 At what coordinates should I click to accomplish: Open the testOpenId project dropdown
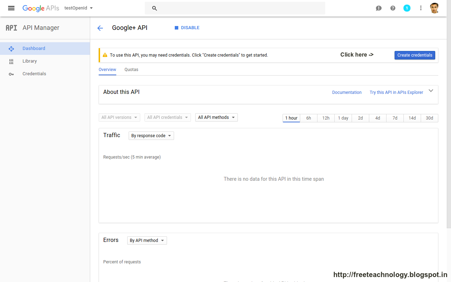coord(79,8)
